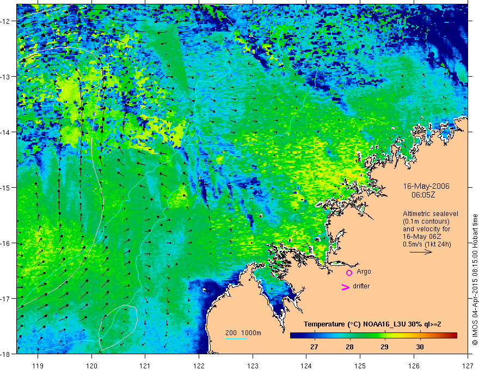
Task: Click the '(0.1m contours)' text
Action: point(426,221)
